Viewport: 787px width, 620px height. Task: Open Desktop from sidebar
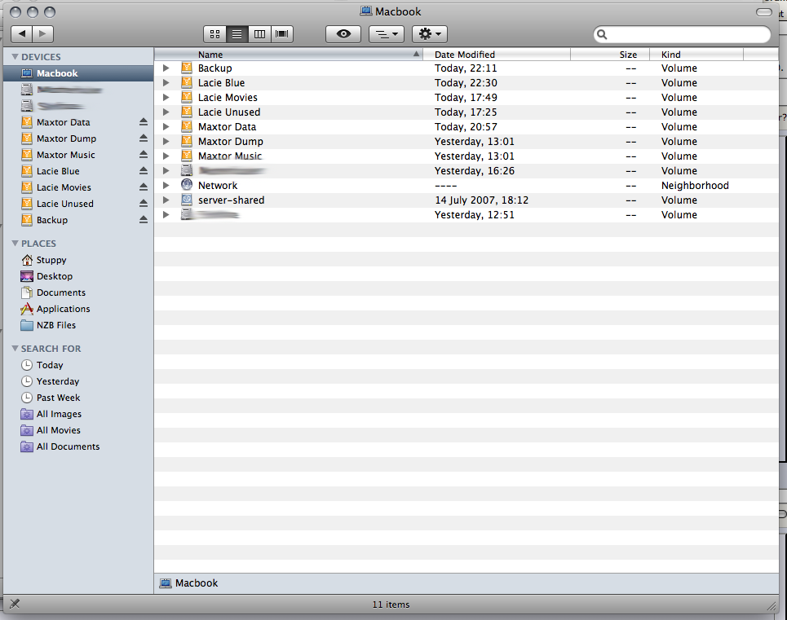pyautogui.click(x=78, y=276)
